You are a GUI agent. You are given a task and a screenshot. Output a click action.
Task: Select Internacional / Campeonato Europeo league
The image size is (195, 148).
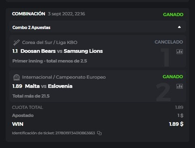pos(64,77)
